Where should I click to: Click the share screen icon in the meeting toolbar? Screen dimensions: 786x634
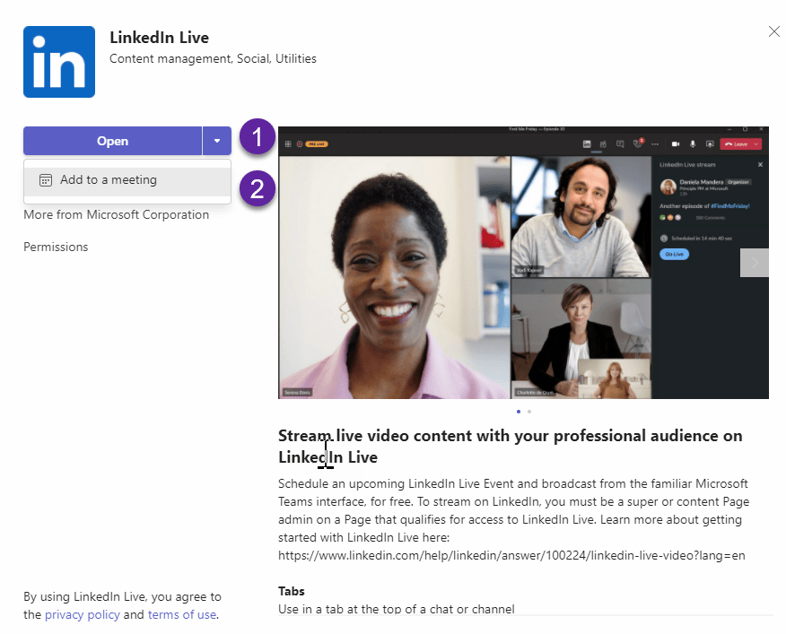coord(709,143)
